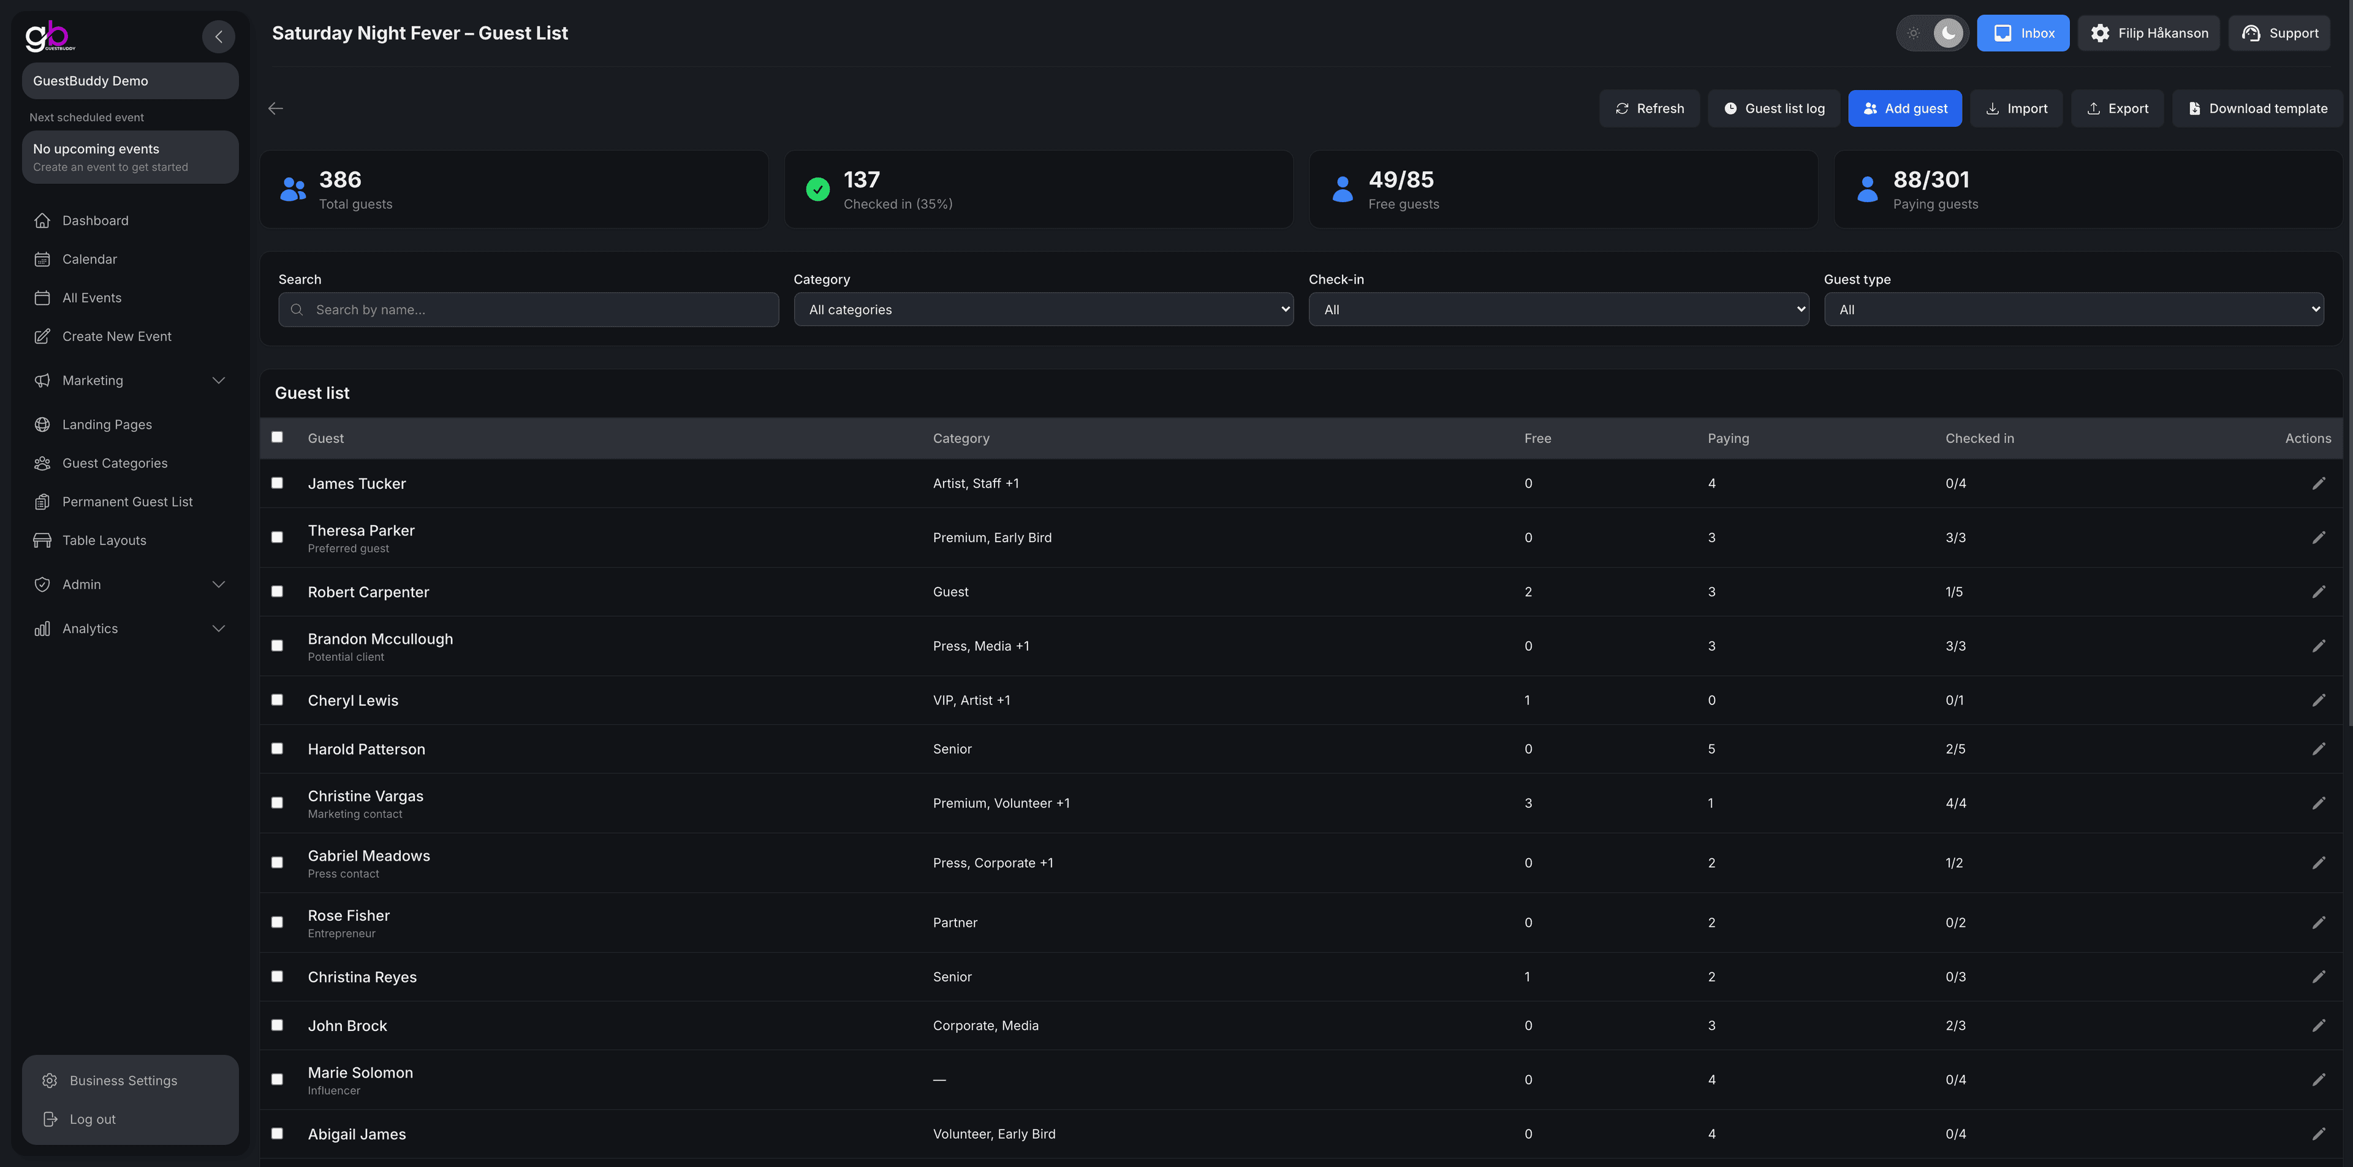
Task: Expand the Marketing sidebar section
Action: (130, 381)
